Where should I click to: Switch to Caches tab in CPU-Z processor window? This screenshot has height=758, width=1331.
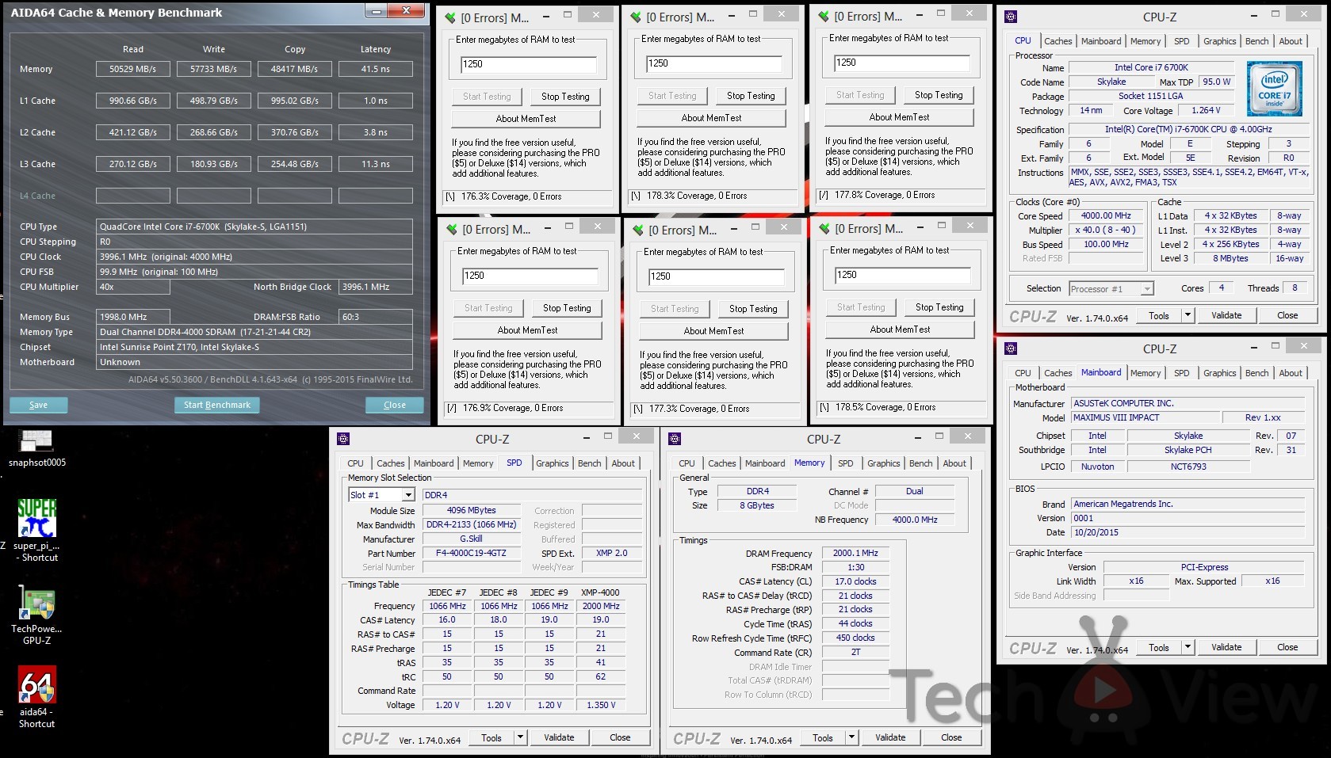1058,41
